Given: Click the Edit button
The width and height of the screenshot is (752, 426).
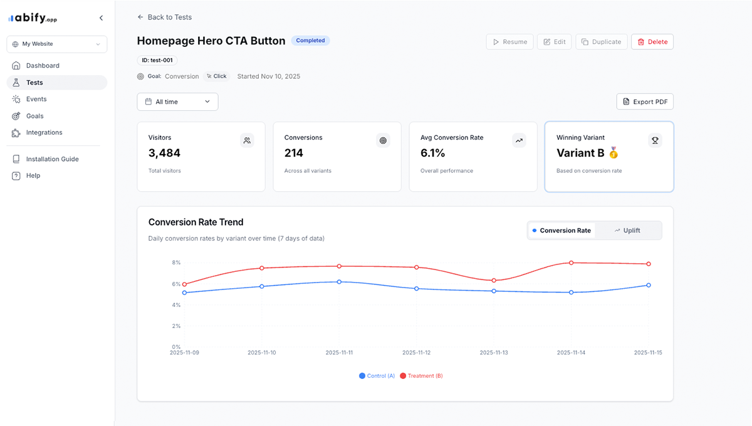Looking at the screenshot, I should [554, 42].
